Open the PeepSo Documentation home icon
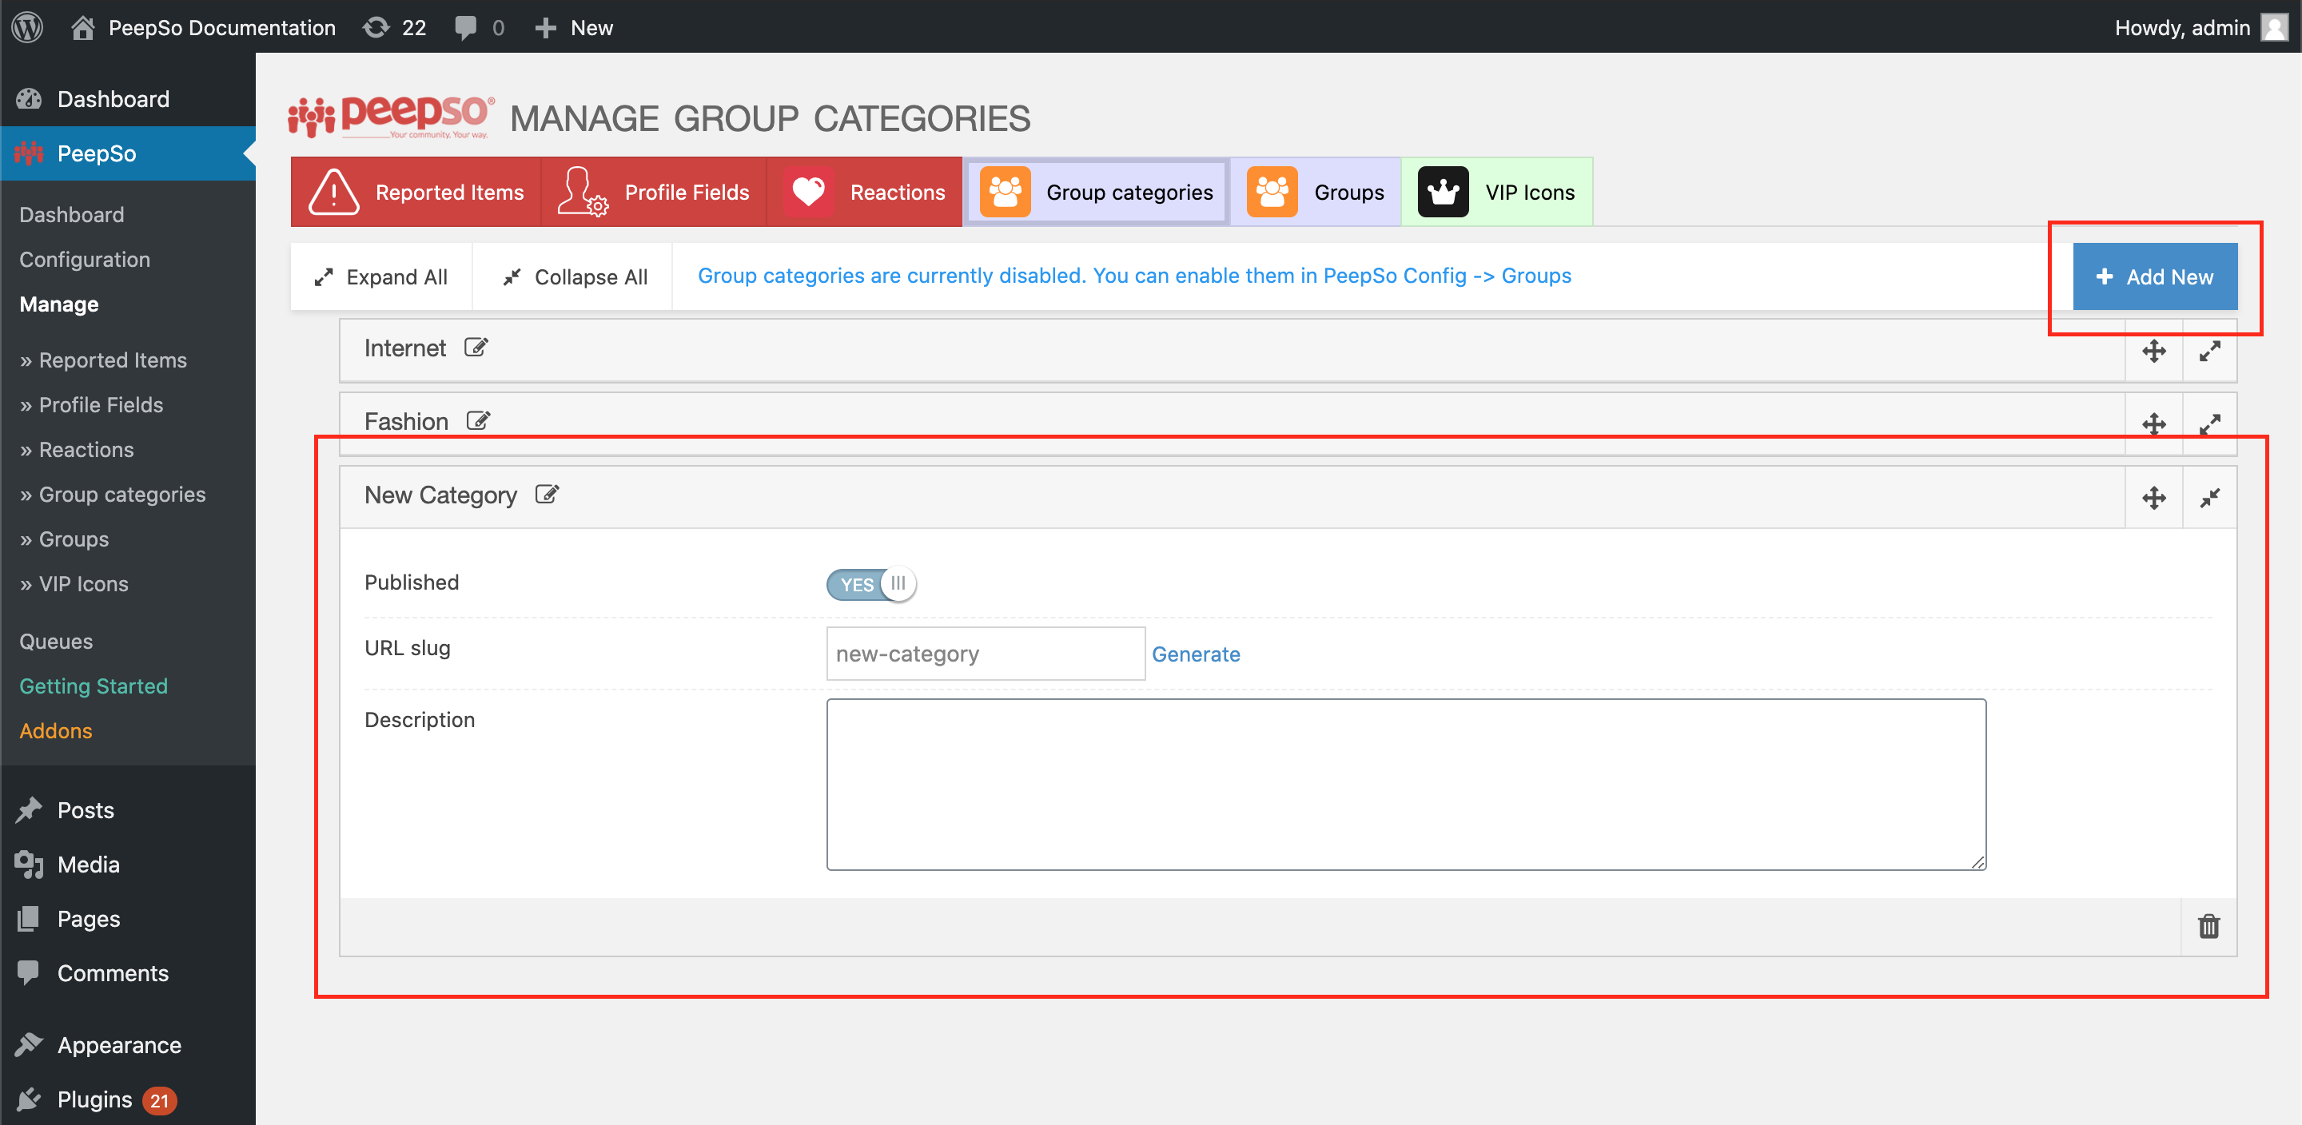 (x=82, y=27)
